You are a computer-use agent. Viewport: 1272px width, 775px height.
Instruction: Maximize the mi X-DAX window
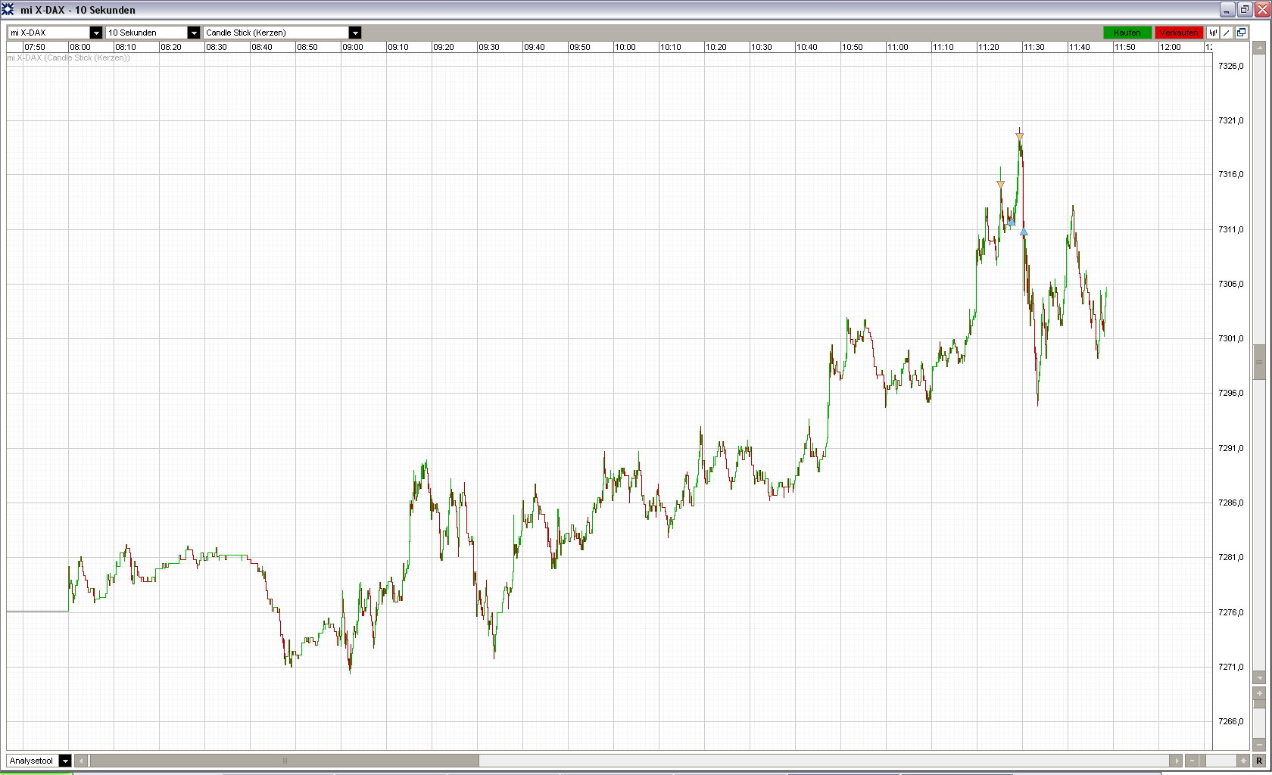click(1244, 10)
